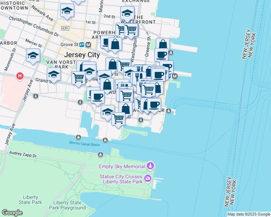Click the Audrey Zapp Dr street label
Image resolution: width=271 pixels, height=217 pixels.
(x=23, y=154)
